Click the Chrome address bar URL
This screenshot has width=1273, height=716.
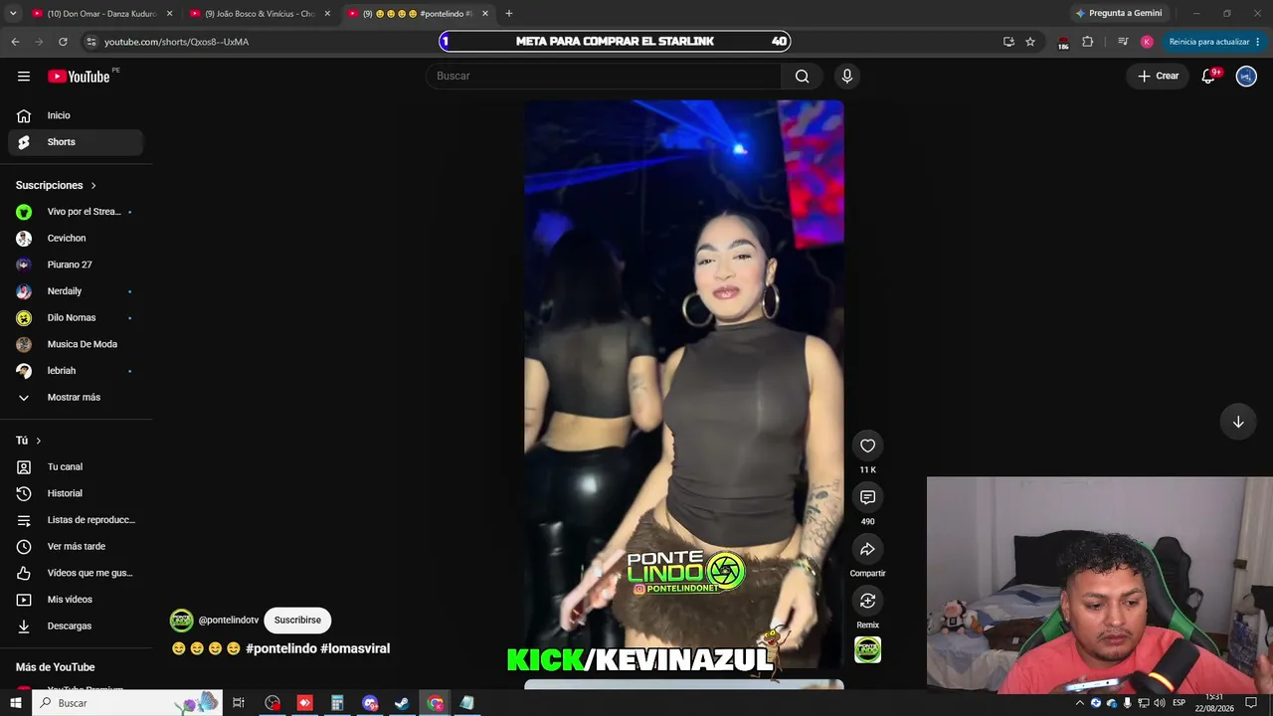(176, 42)
